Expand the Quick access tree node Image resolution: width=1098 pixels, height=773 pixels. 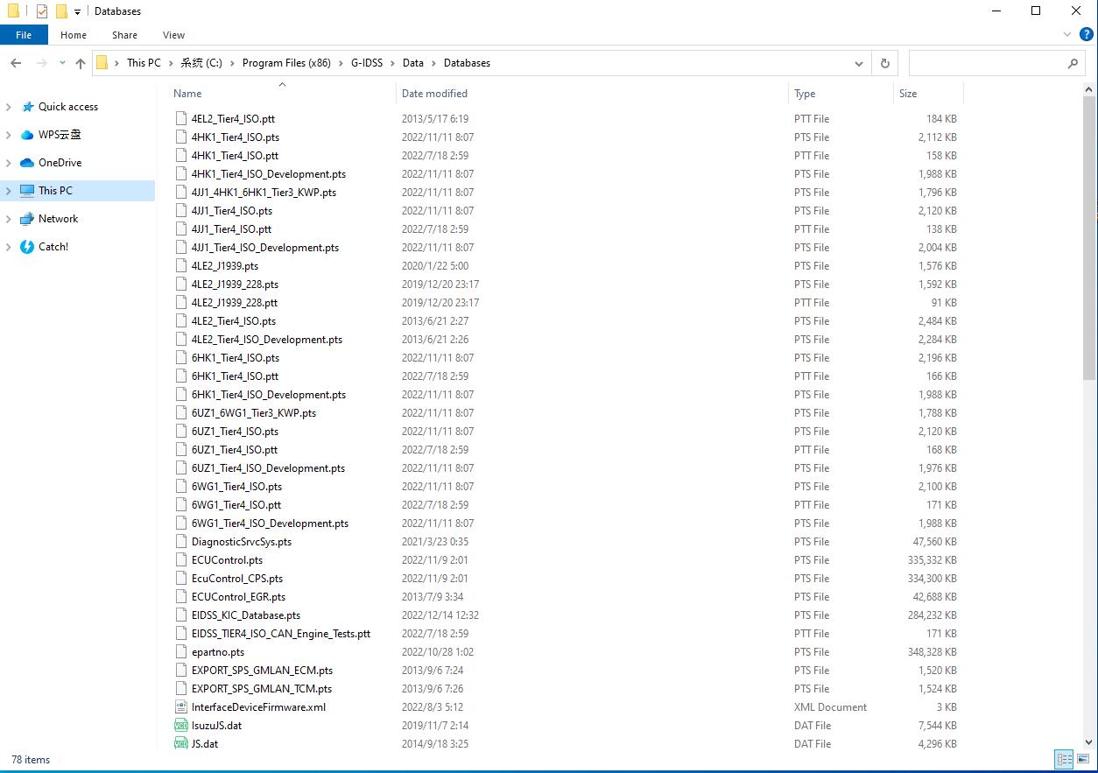tap(9, 107)
